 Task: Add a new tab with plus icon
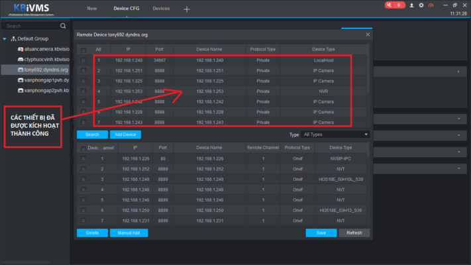pos(187,9)
